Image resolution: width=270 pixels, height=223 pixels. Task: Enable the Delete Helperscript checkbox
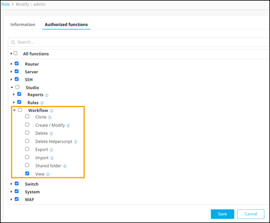(x=27, y=141)
